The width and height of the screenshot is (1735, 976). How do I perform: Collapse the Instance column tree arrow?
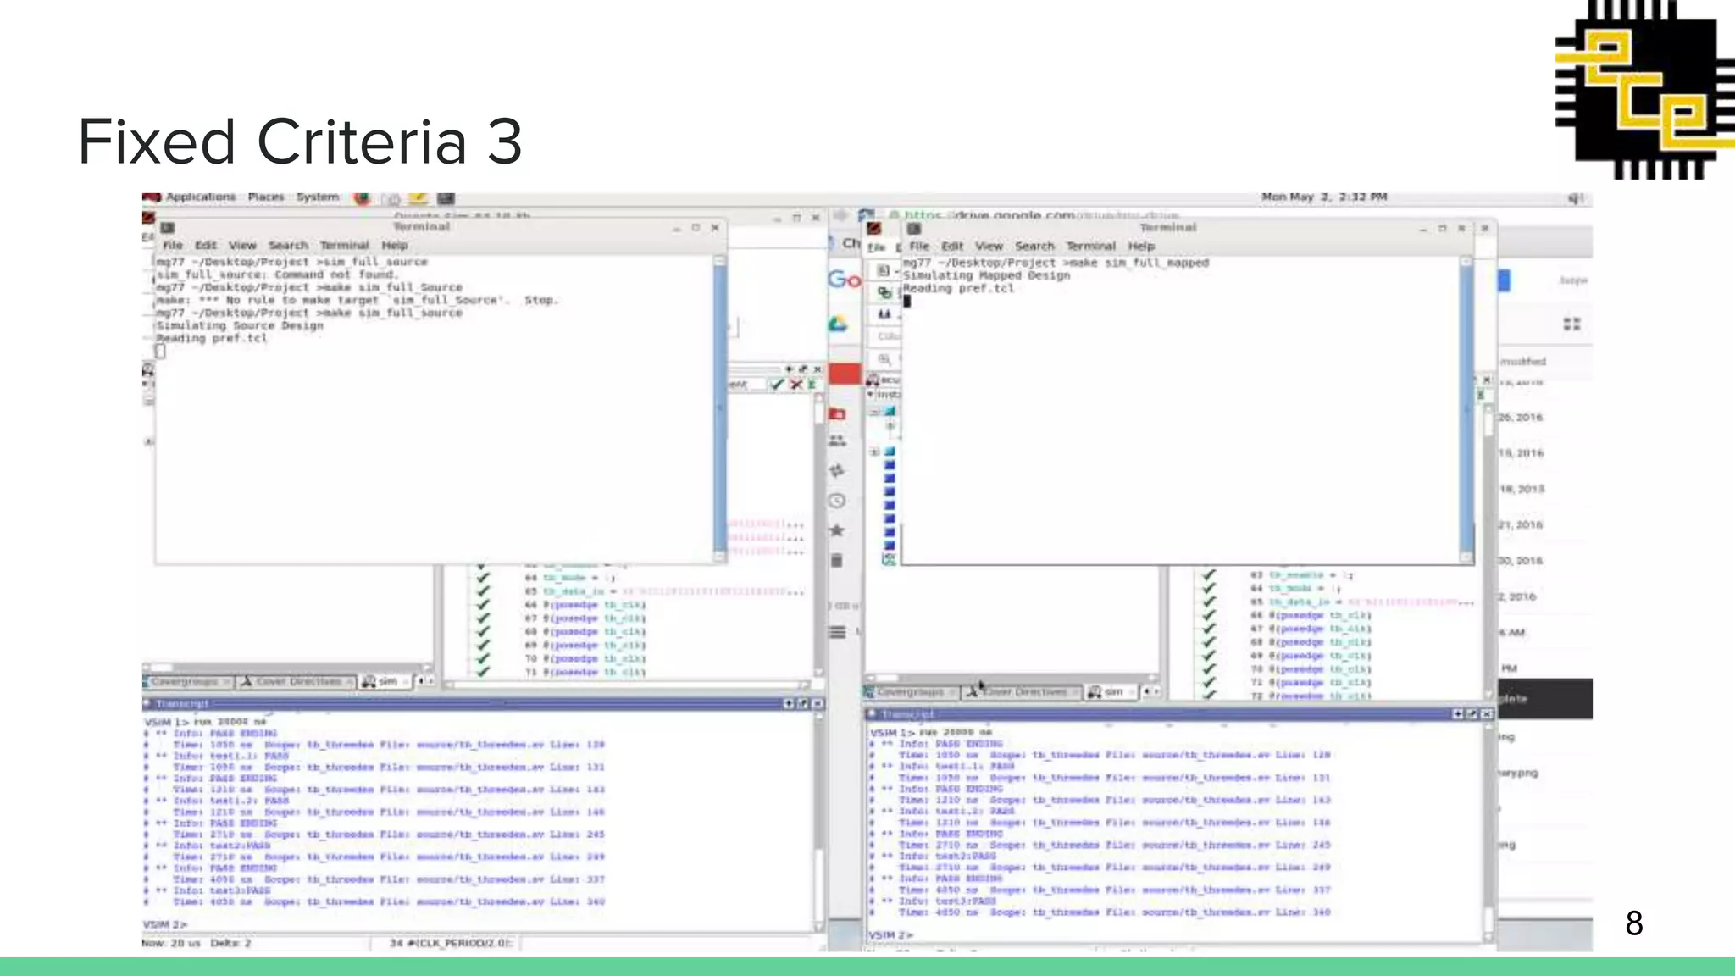coord(871,395)
